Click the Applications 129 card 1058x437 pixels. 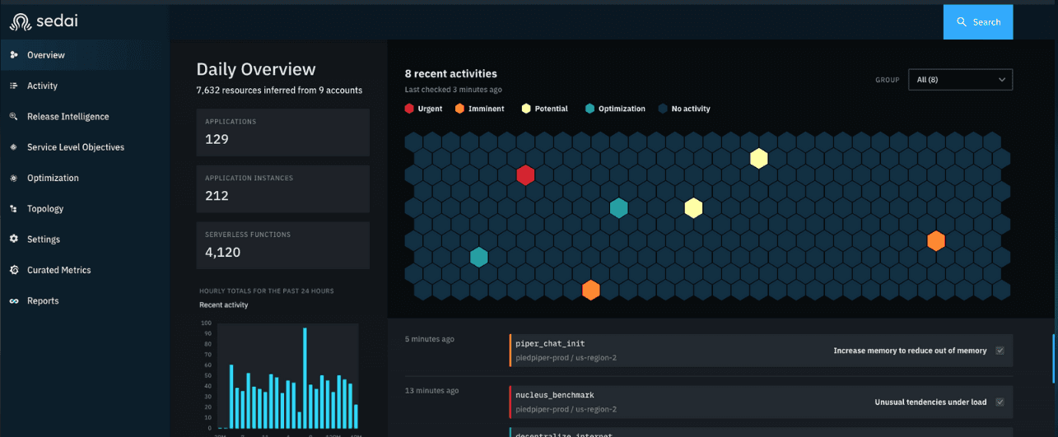tap(282, 132)
